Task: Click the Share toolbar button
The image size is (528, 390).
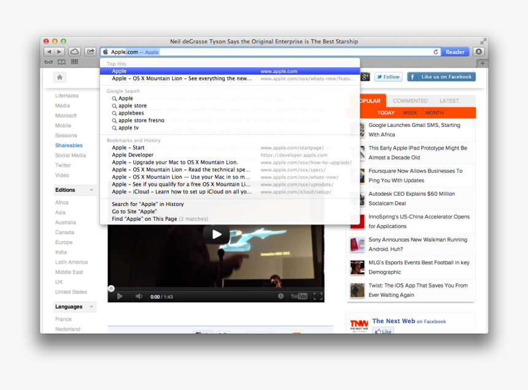Action: (90, 52)
